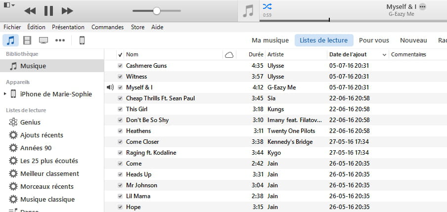Open the Pour vous tab

(x=374, y=41)
